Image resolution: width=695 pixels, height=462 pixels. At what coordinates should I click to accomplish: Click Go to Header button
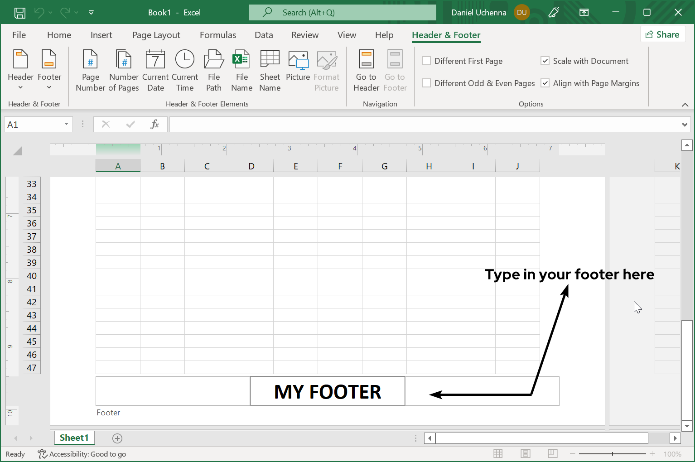[x=366, y=70]
